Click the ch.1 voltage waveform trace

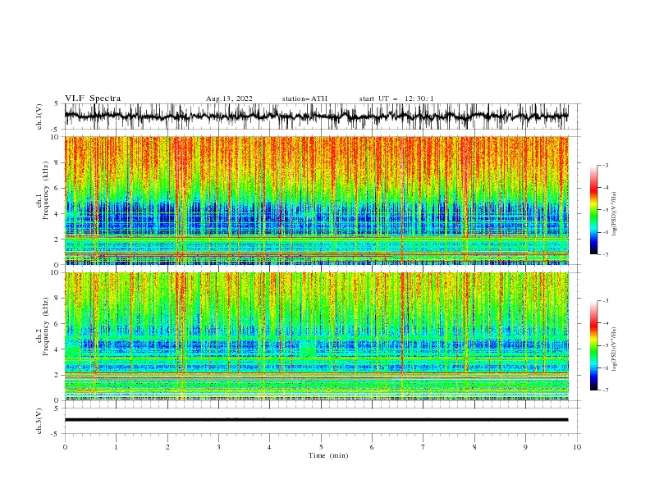[x=316, y=116]
